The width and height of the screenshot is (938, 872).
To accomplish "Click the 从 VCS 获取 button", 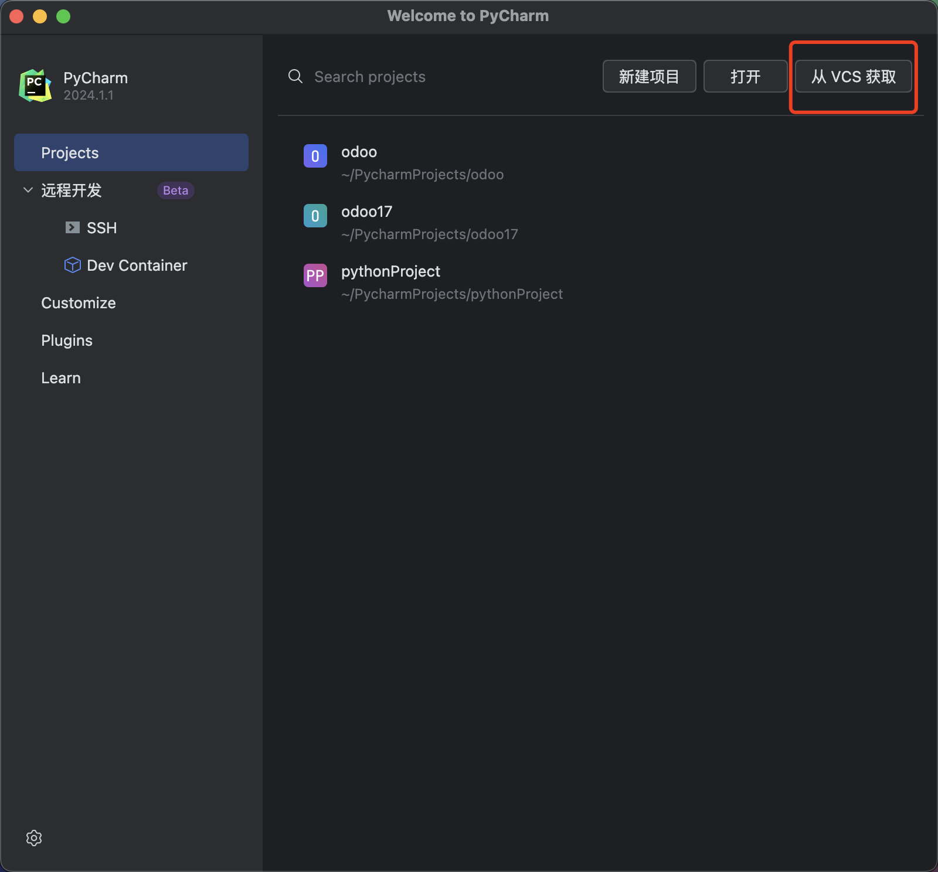I will click(854, 76).
